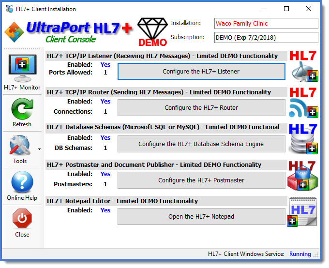Click the Database Enabled 'Yes' value
The height and width of the screenshot is (268, 329).
coord(105,138)
